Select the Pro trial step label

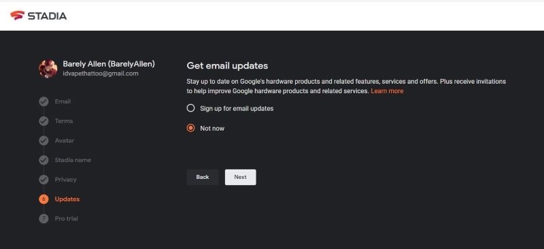coord(66,218)
